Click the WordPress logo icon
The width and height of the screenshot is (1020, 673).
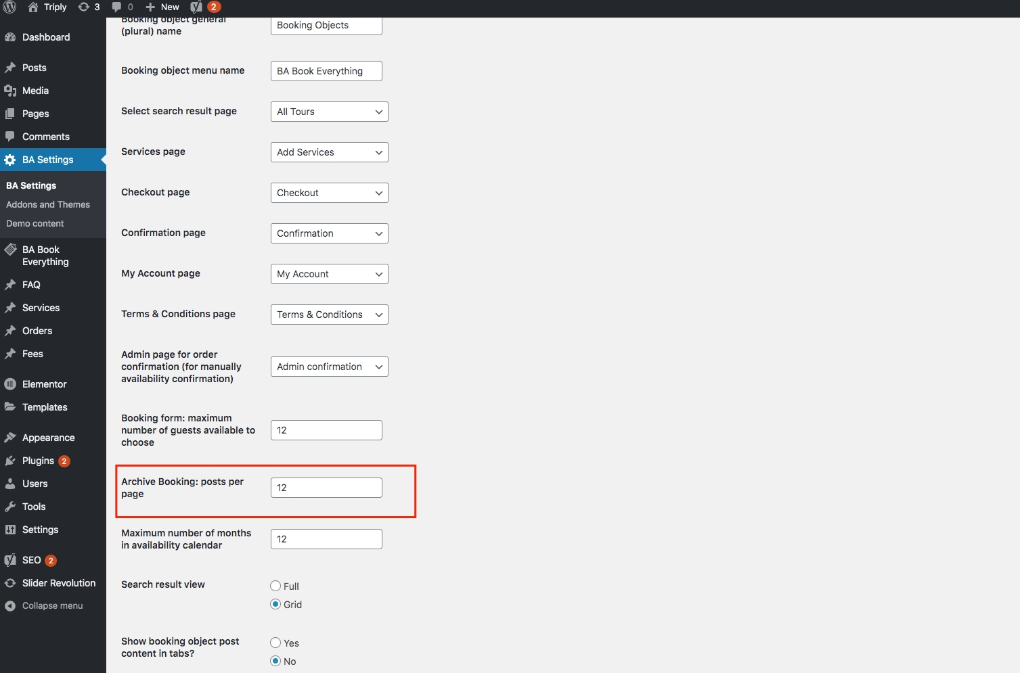pyautogui.click(x=9, y=7)
